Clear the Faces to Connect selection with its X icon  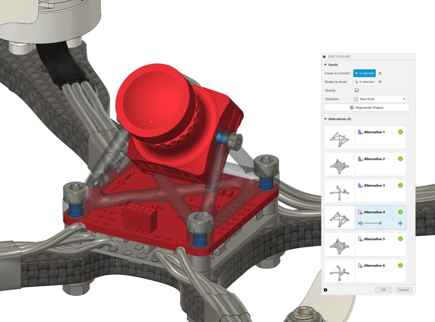[380, 73]
